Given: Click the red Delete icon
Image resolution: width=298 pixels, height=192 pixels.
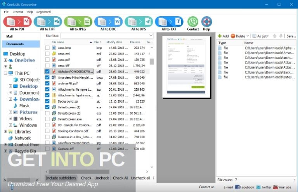Looking at the screenshot, I should [233, 36].
